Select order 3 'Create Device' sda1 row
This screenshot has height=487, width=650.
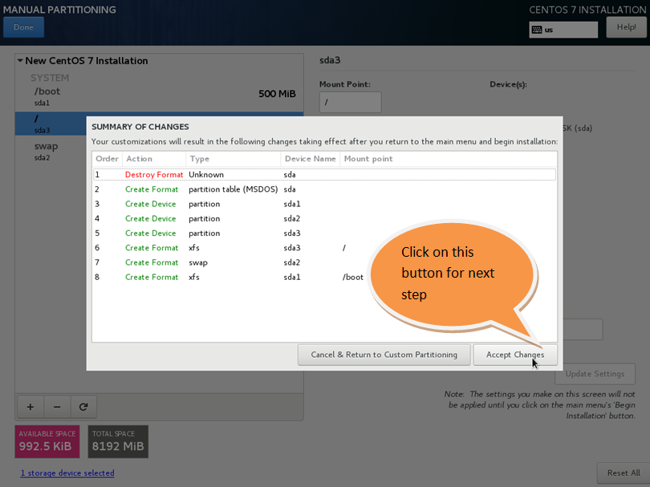(x=324, y=204)
